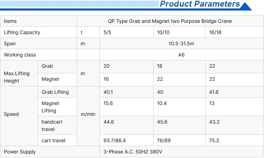Select the Lifting Capacity row label
The image size is (264, 158).
[x=39, y=32]
